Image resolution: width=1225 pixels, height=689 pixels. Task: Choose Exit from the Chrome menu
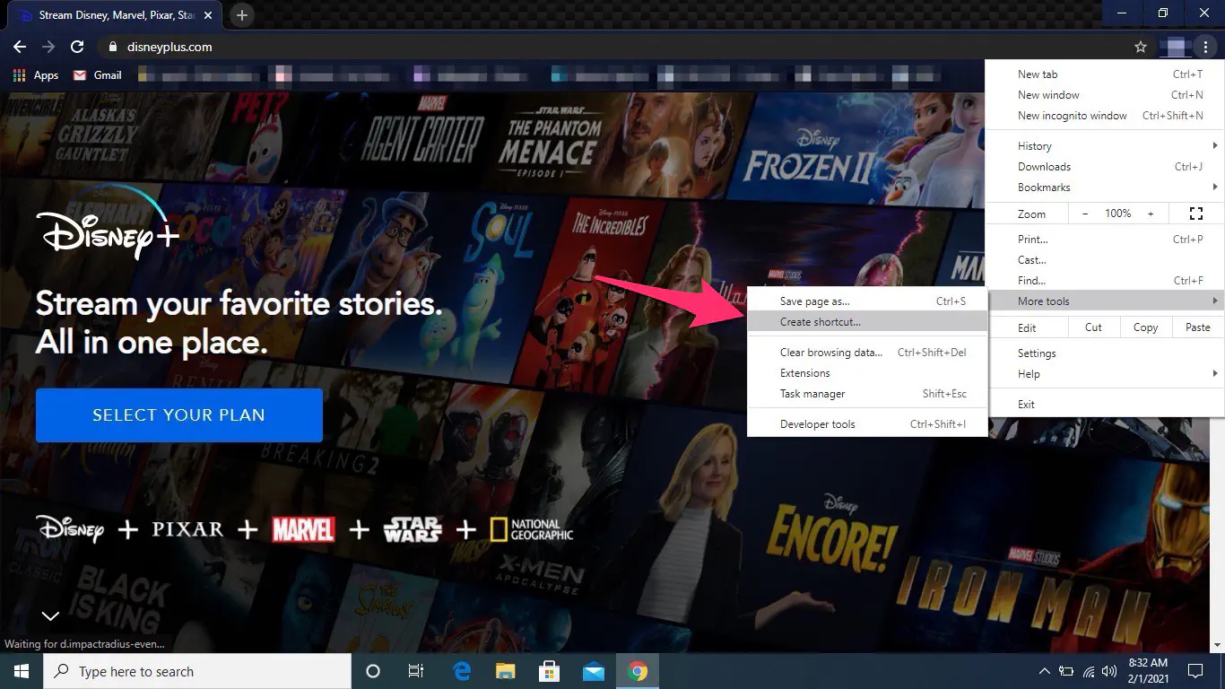1105,405
